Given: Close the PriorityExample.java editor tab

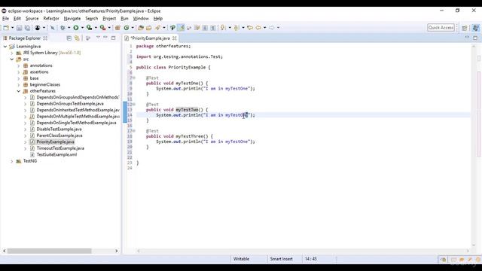Looking at the screenshot, I should (175, 38).
